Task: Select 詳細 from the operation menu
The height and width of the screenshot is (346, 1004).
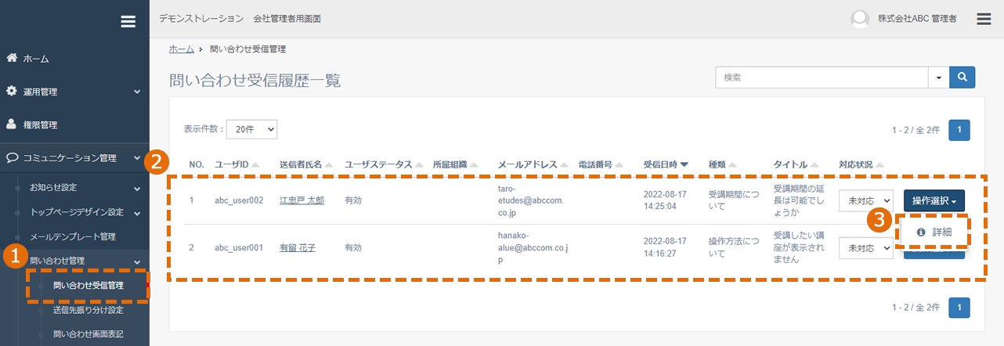Action: pyautogui.click(x=934, y=232)
